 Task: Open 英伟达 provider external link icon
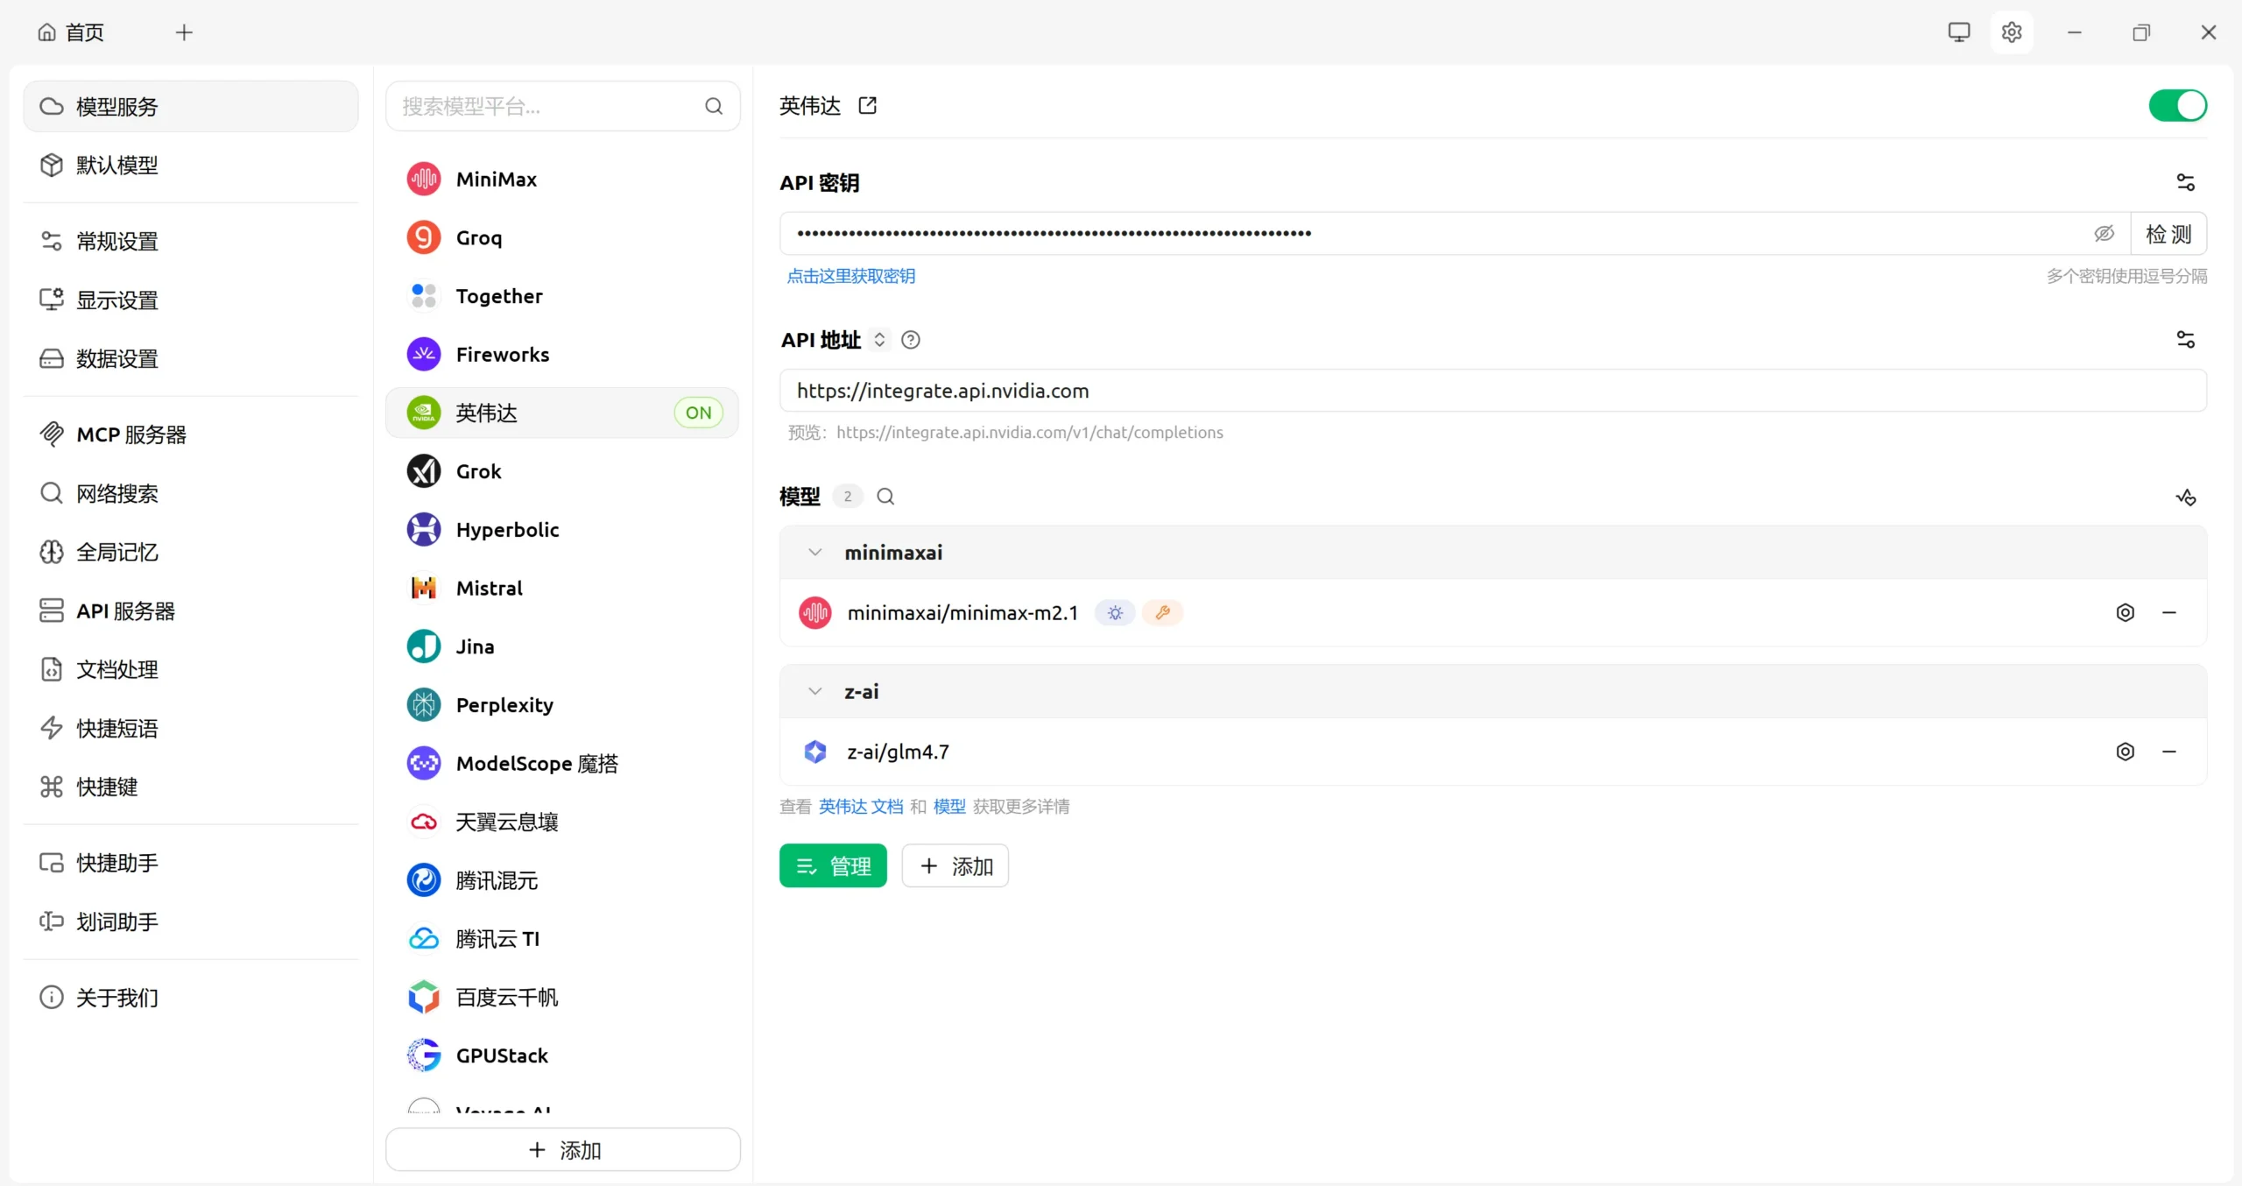click(x=867, y=105)
